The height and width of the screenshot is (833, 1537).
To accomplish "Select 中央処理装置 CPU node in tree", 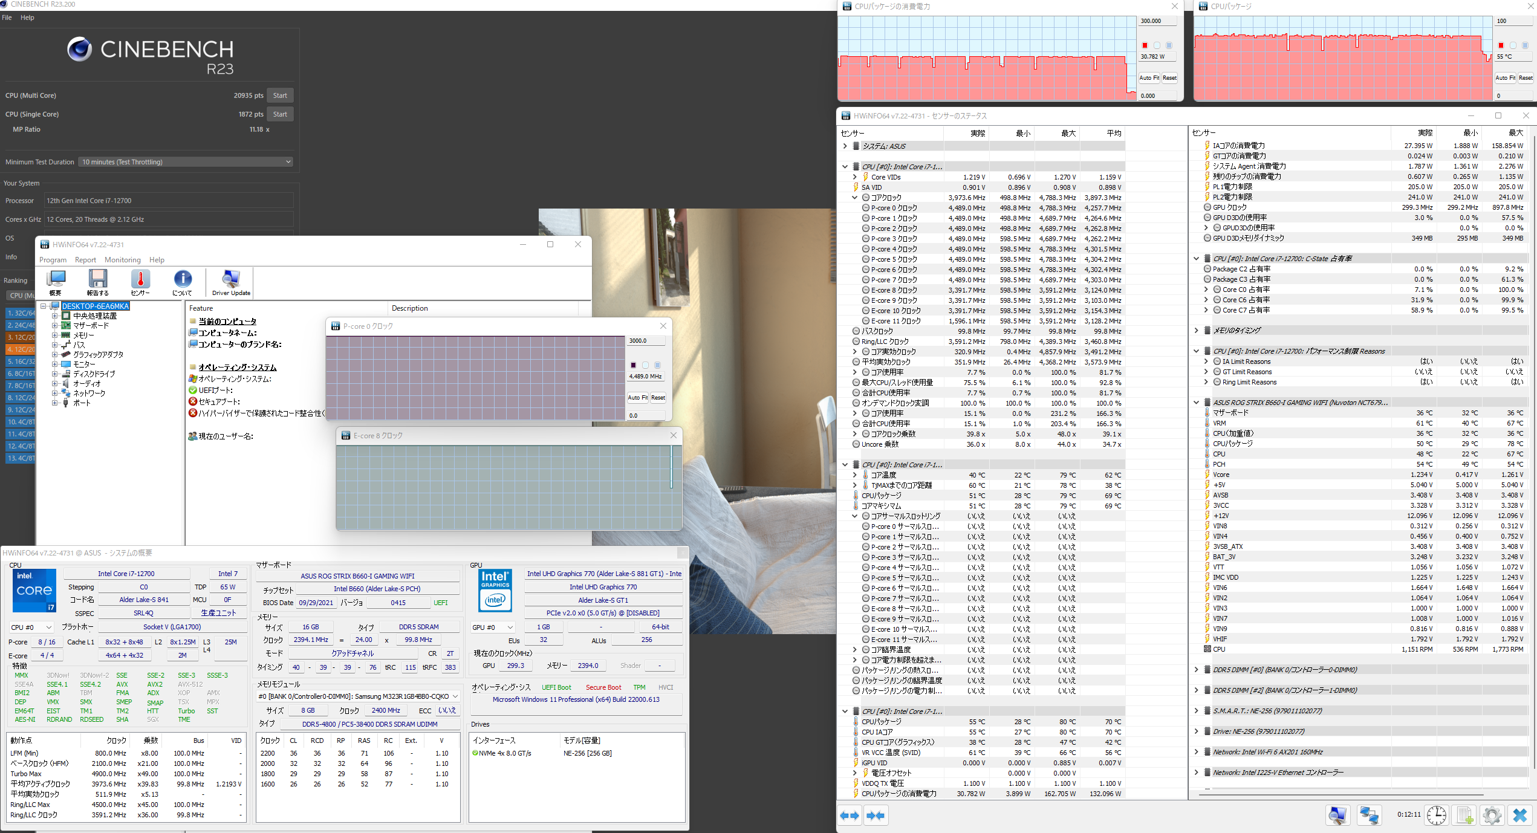I will click(95, 316).
